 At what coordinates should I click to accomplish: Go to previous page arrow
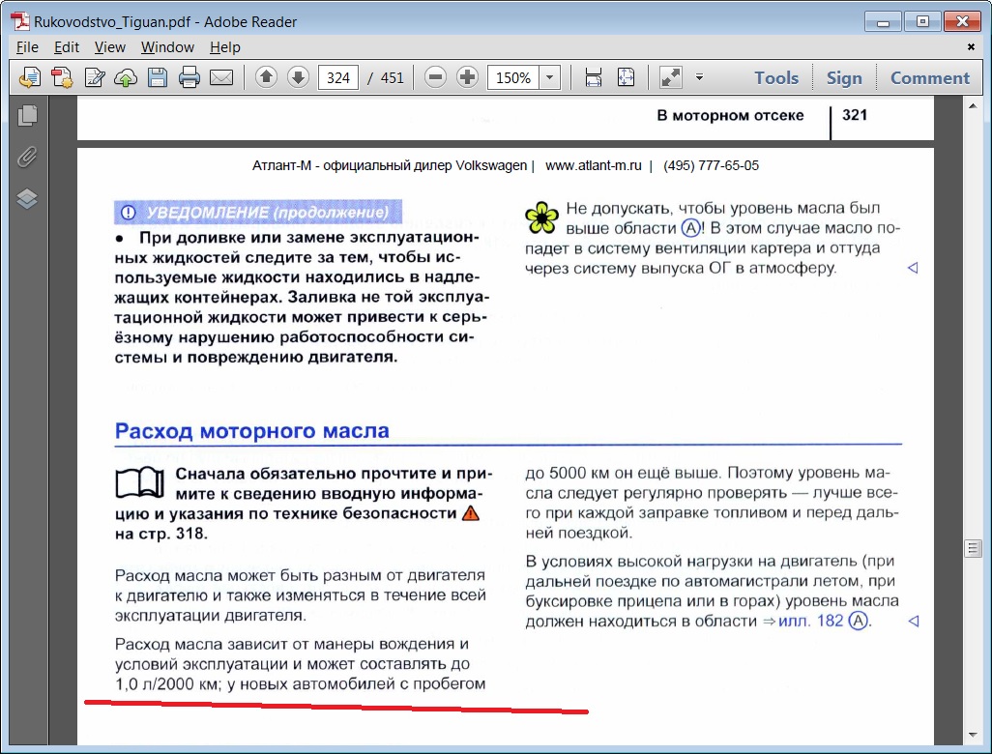pos(267,78)
